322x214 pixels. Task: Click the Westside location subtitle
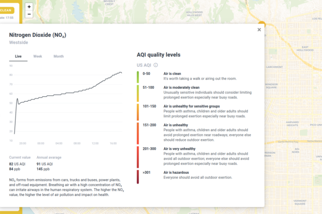(19, 42)
